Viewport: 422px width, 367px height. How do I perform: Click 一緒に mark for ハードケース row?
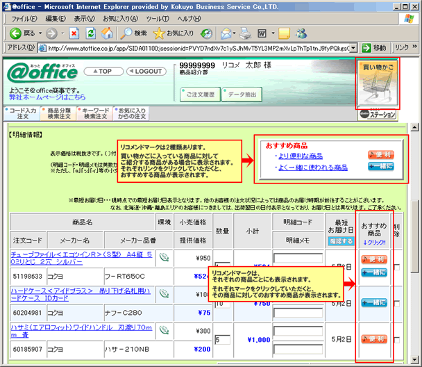point(374,302)
